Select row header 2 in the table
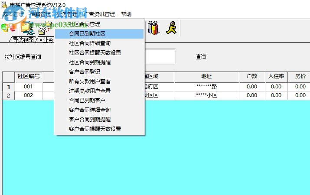 pyautogui.click(x=9, y=96)
